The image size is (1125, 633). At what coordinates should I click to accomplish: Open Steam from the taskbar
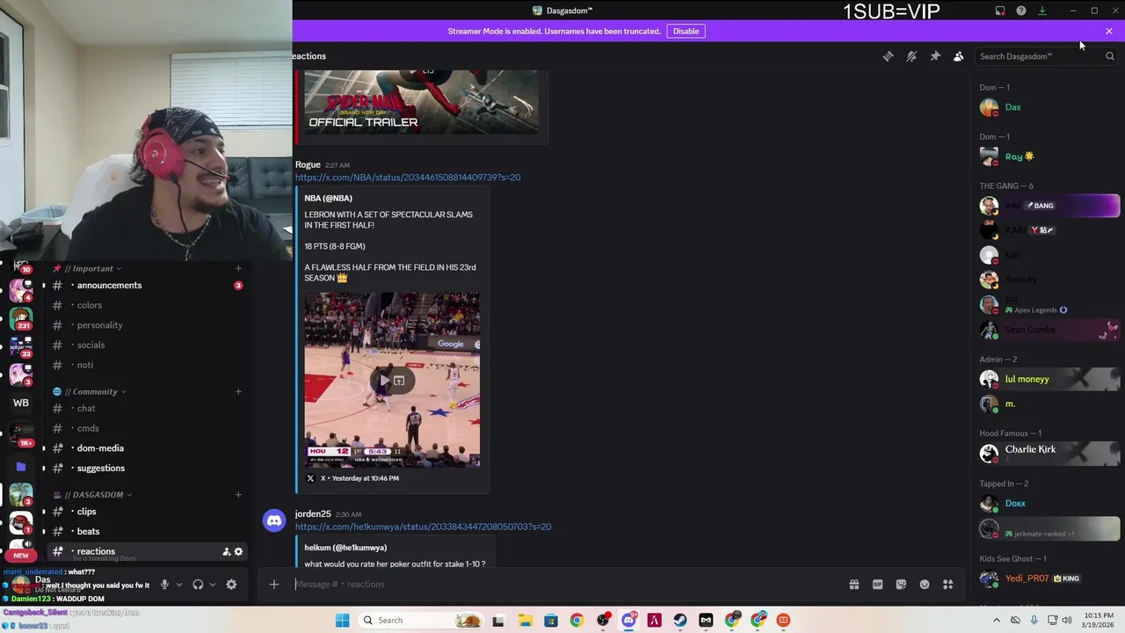(680, 620)
